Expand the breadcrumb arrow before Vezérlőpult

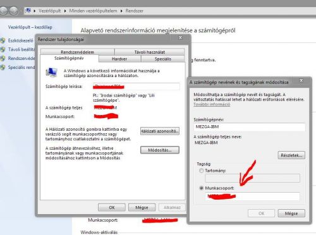click(35, 11)
